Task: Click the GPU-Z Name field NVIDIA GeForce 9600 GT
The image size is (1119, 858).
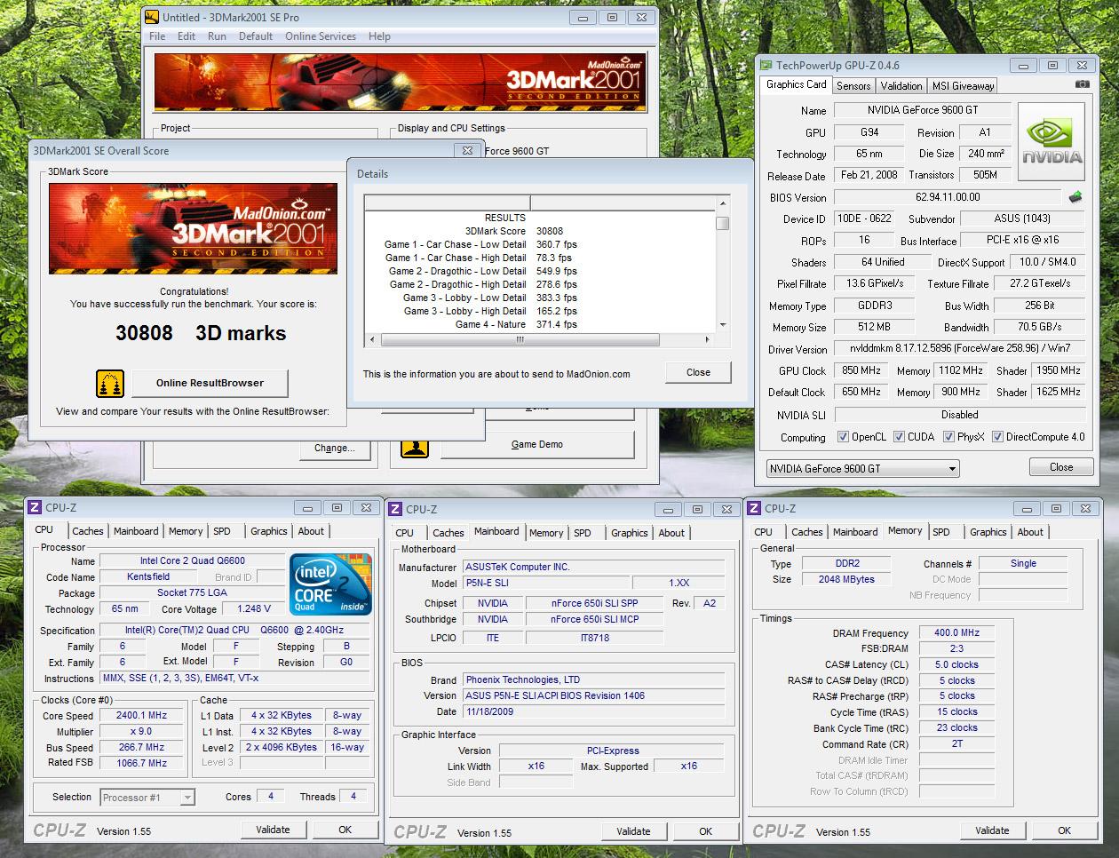Action: pyautogui.click(x=923, y=110)
